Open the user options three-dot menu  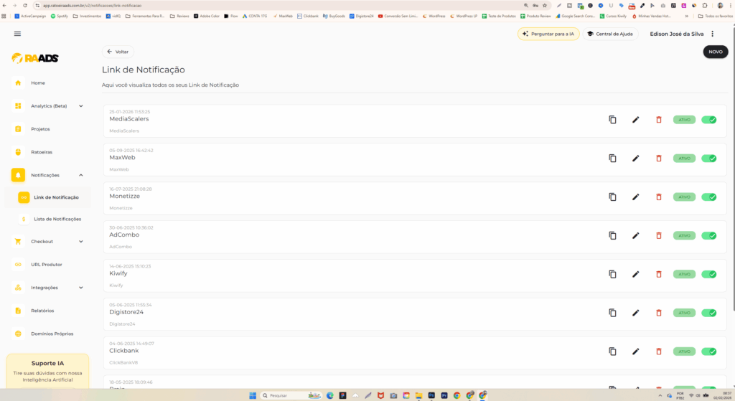[713, 34]
